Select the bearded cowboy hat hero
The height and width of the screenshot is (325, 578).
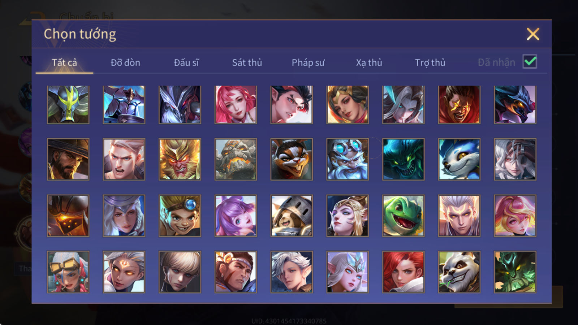68,159
